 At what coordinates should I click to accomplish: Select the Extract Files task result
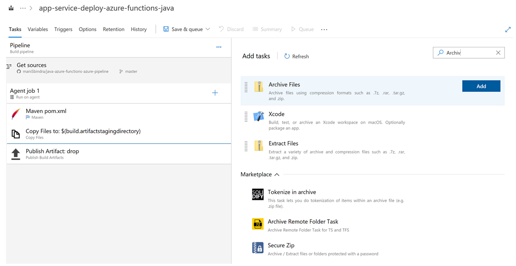click(373, 150)
